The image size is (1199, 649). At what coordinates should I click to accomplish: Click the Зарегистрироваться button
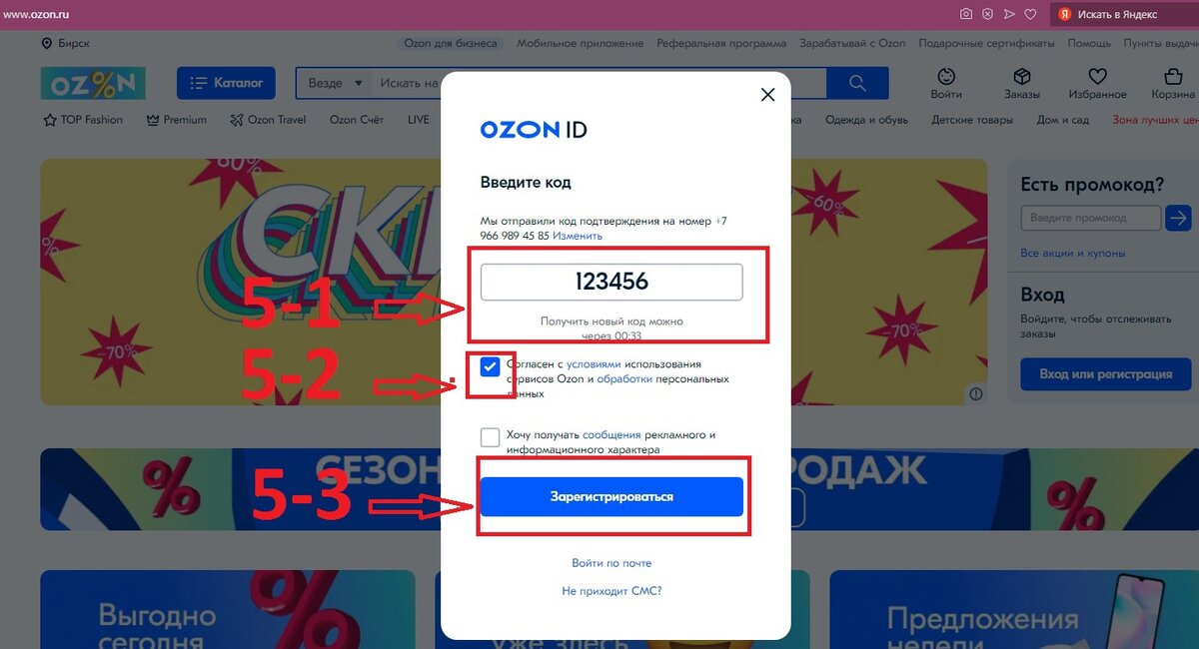tap(611, 496)
